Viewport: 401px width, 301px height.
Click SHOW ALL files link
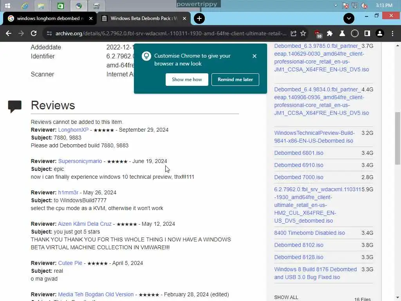[x=286, y=297]
